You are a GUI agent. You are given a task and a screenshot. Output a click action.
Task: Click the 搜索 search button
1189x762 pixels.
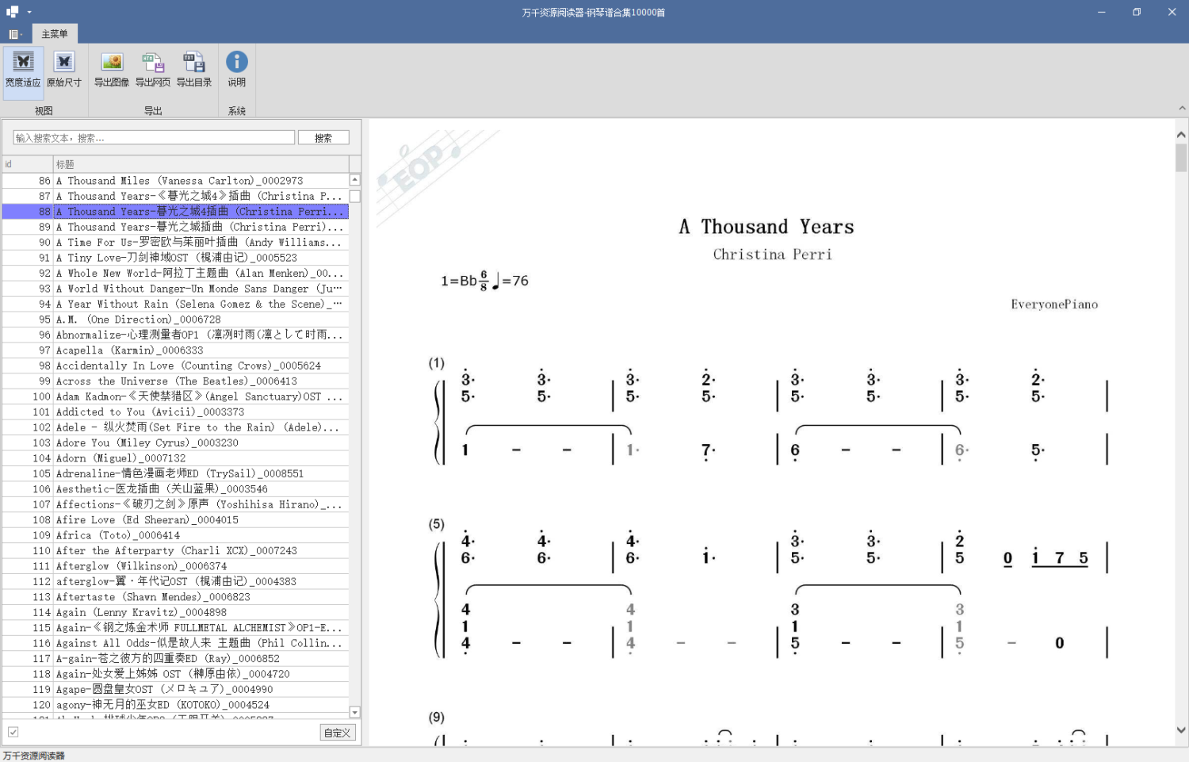tap(323, 138)
